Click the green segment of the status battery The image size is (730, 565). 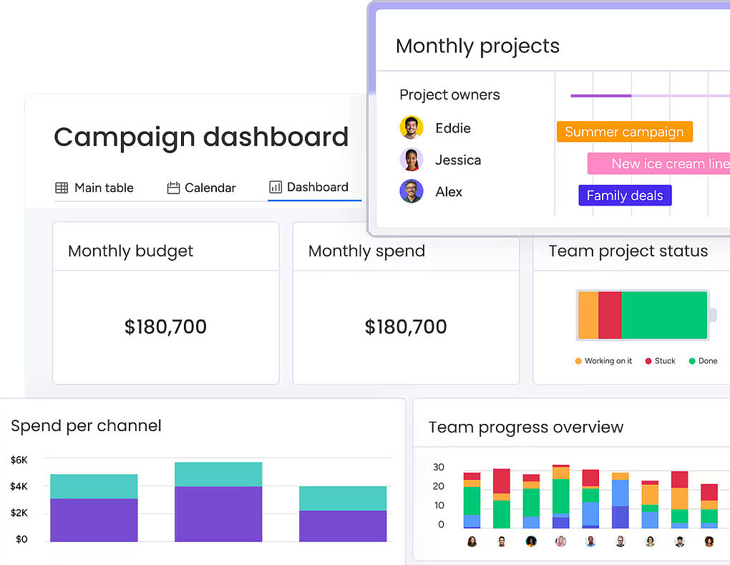(x=663, y=315)
